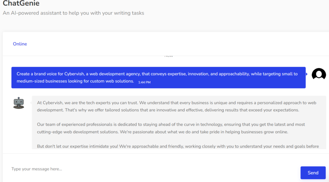Image resolution: width=329 pixels, height=182 pixels.
Task: Select the blue user prompt message bubble
Action: point(158,77)
